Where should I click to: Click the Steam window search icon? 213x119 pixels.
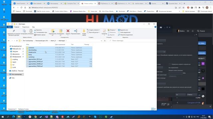tap(198, 31)
